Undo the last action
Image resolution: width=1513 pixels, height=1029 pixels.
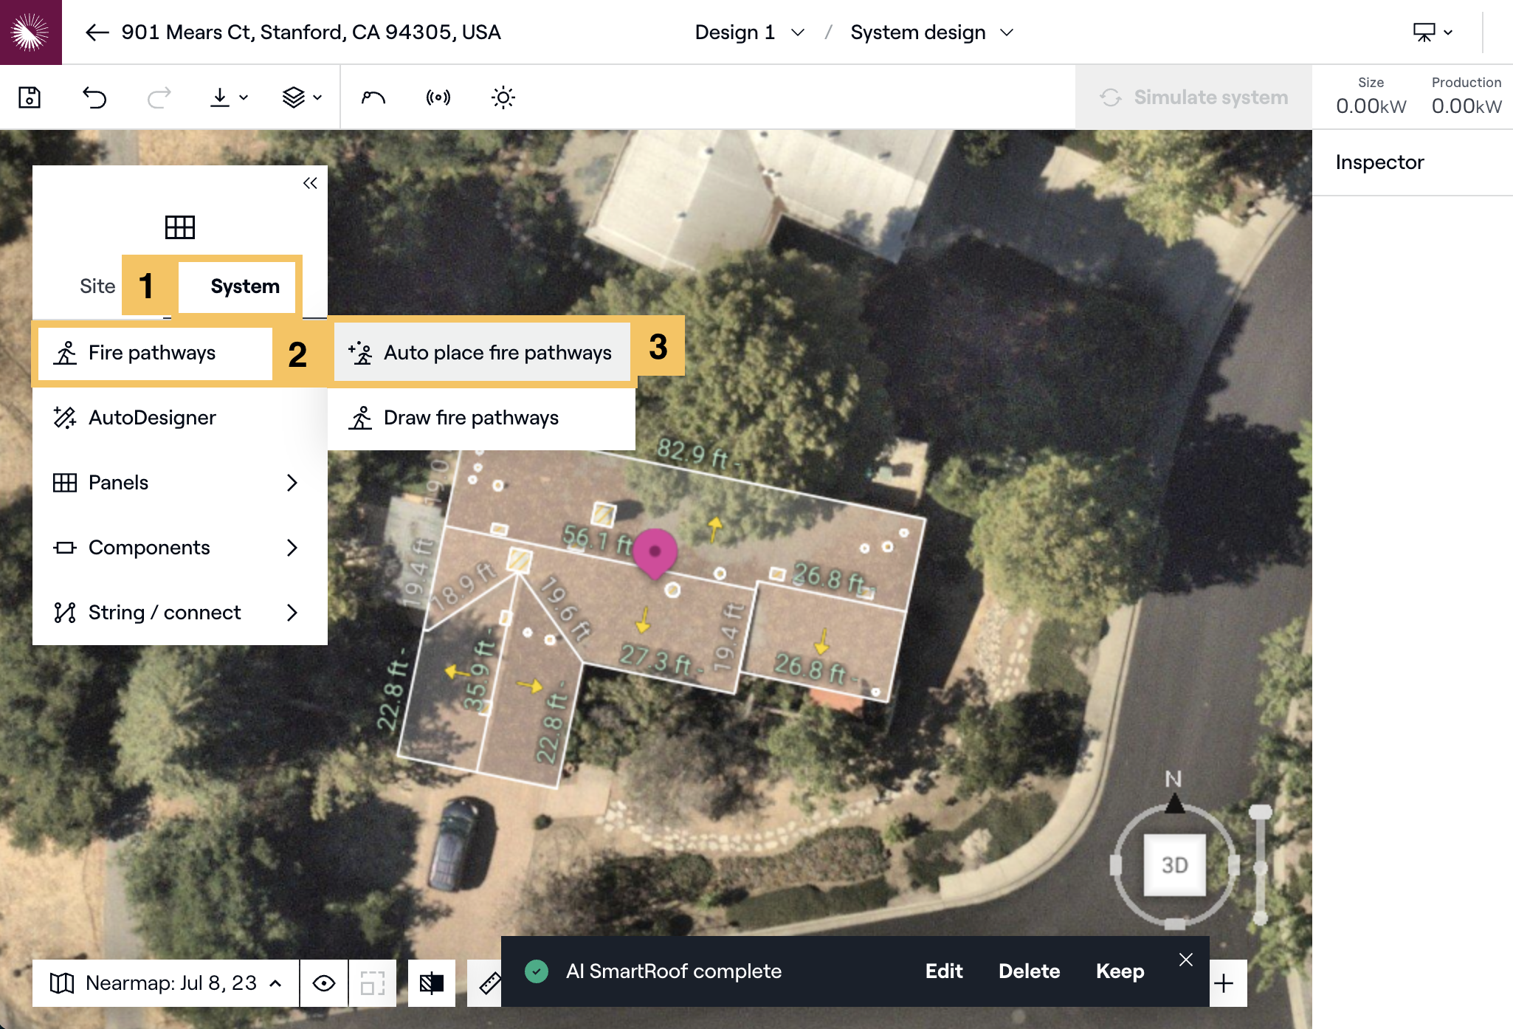tap(94, 97)
